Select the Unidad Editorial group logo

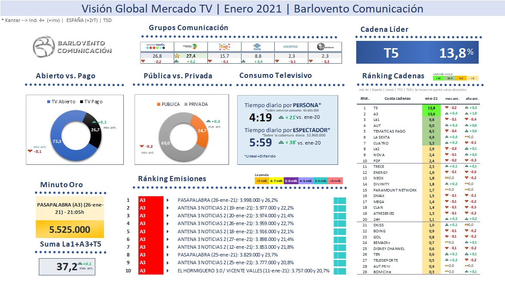pyautogui.click(x=325, y=46)
